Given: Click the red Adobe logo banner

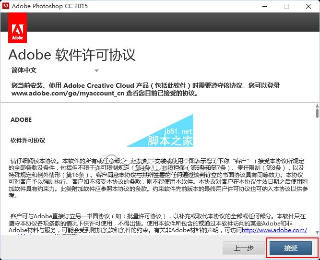Looking at the screenshot, I should coord(18,28).
